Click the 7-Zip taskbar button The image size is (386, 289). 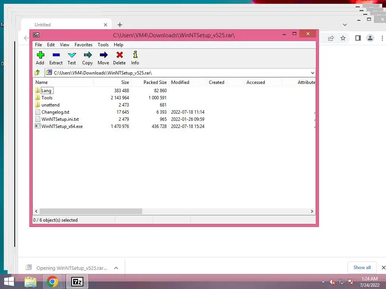[77, 281]
